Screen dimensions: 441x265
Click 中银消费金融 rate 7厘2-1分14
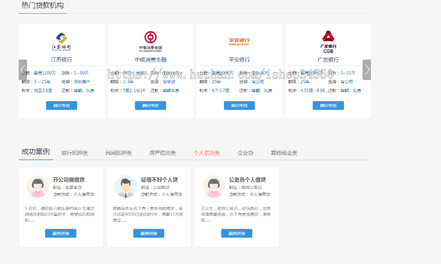[134, 91]
